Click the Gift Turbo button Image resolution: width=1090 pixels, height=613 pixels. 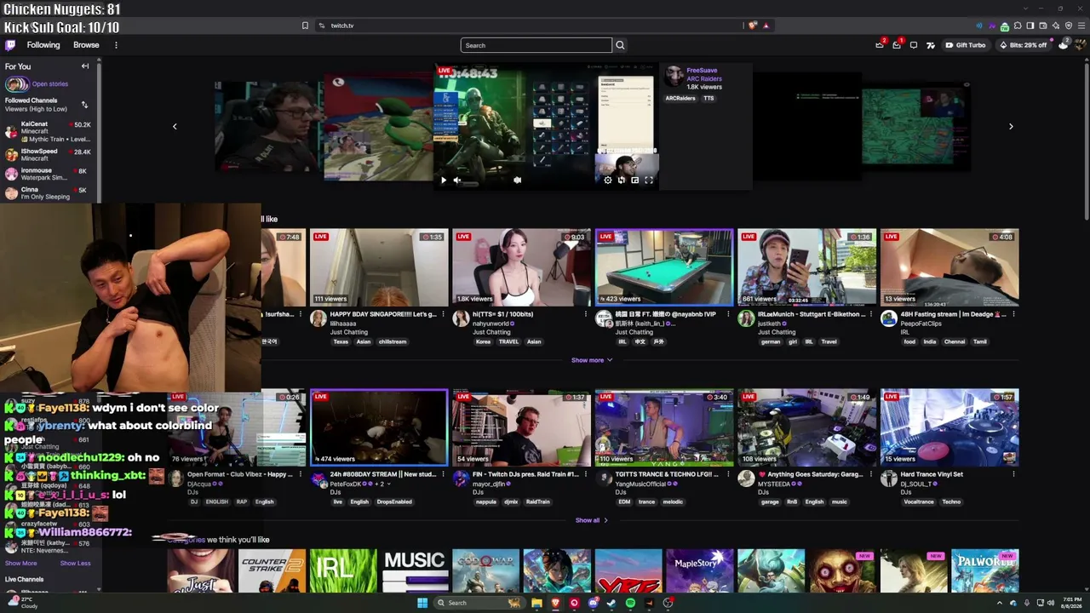pyautogui.click(x=966, y=45)
